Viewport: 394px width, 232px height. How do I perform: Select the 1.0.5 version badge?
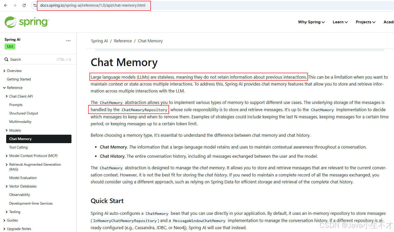10,47
